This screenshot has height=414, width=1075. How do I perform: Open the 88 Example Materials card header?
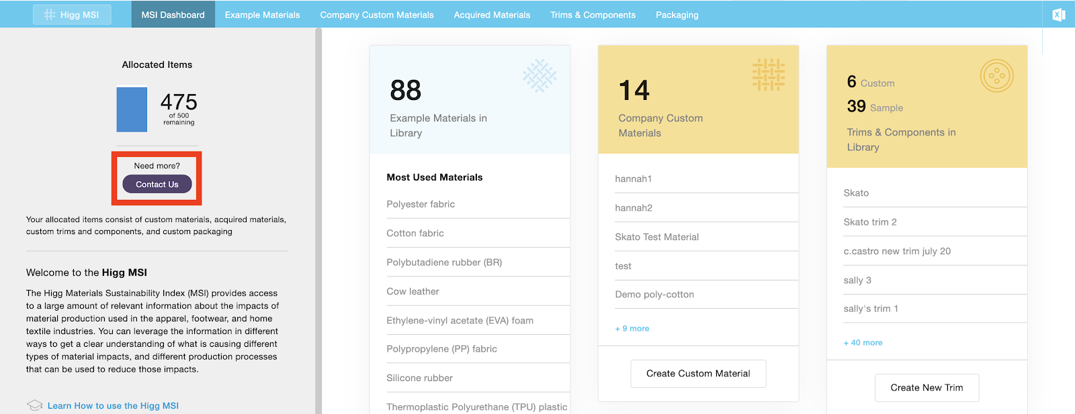tap(470, 99)
